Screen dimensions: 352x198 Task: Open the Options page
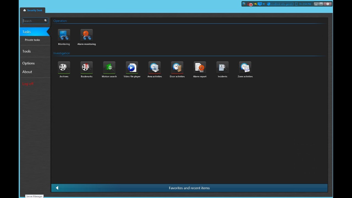tap(29, 63)
